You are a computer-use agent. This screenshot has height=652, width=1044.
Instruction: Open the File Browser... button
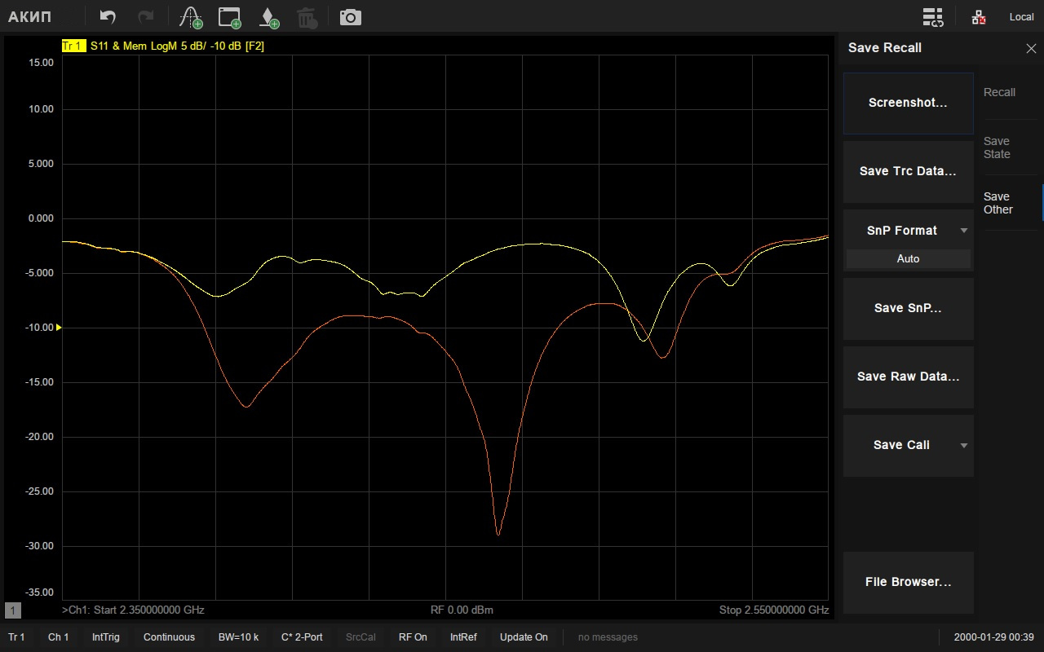908,582
